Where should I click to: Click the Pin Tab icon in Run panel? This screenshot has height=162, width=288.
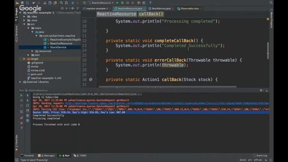coord(22,118)
